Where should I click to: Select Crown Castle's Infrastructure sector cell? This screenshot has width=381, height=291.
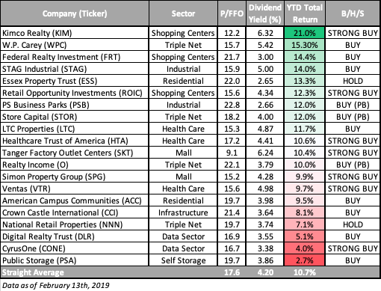pyautogui.click(x=183, y=212)
